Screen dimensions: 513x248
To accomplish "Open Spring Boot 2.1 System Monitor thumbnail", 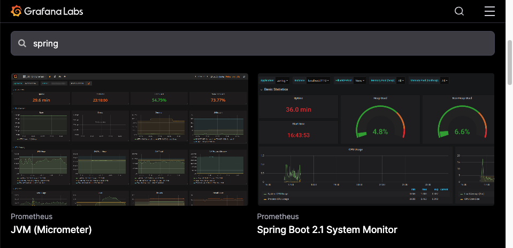I will 376,139.
